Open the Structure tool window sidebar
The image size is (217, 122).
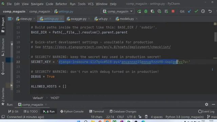(x=3, y=47)
